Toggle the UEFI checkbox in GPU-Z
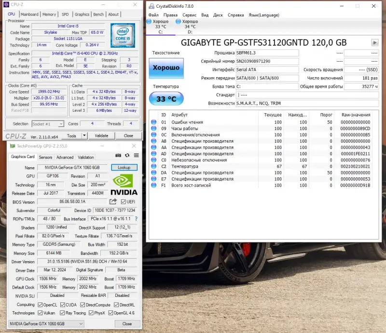The height and width of the screenshot is (333, 386). pyautogui.click(x=124, y=201)
